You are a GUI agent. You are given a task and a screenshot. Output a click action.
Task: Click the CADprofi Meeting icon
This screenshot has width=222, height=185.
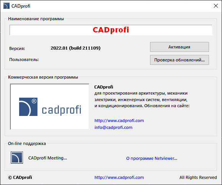17,158
